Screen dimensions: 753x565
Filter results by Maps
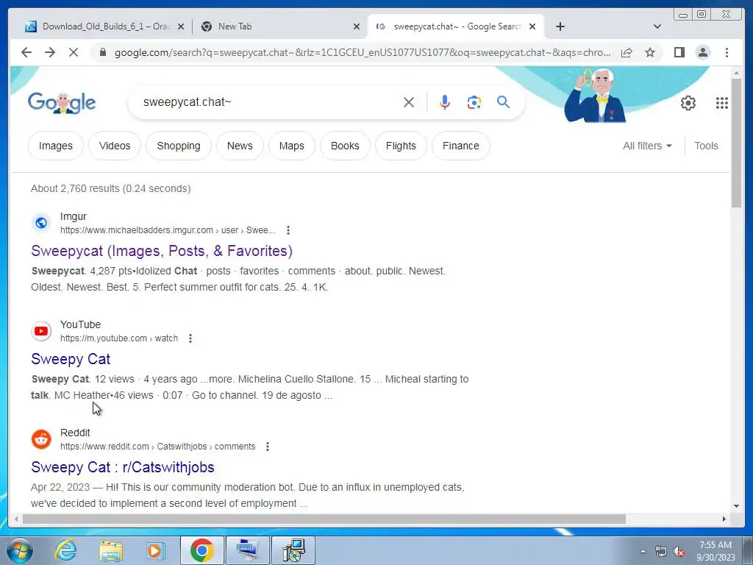click(x=291, y=146)
